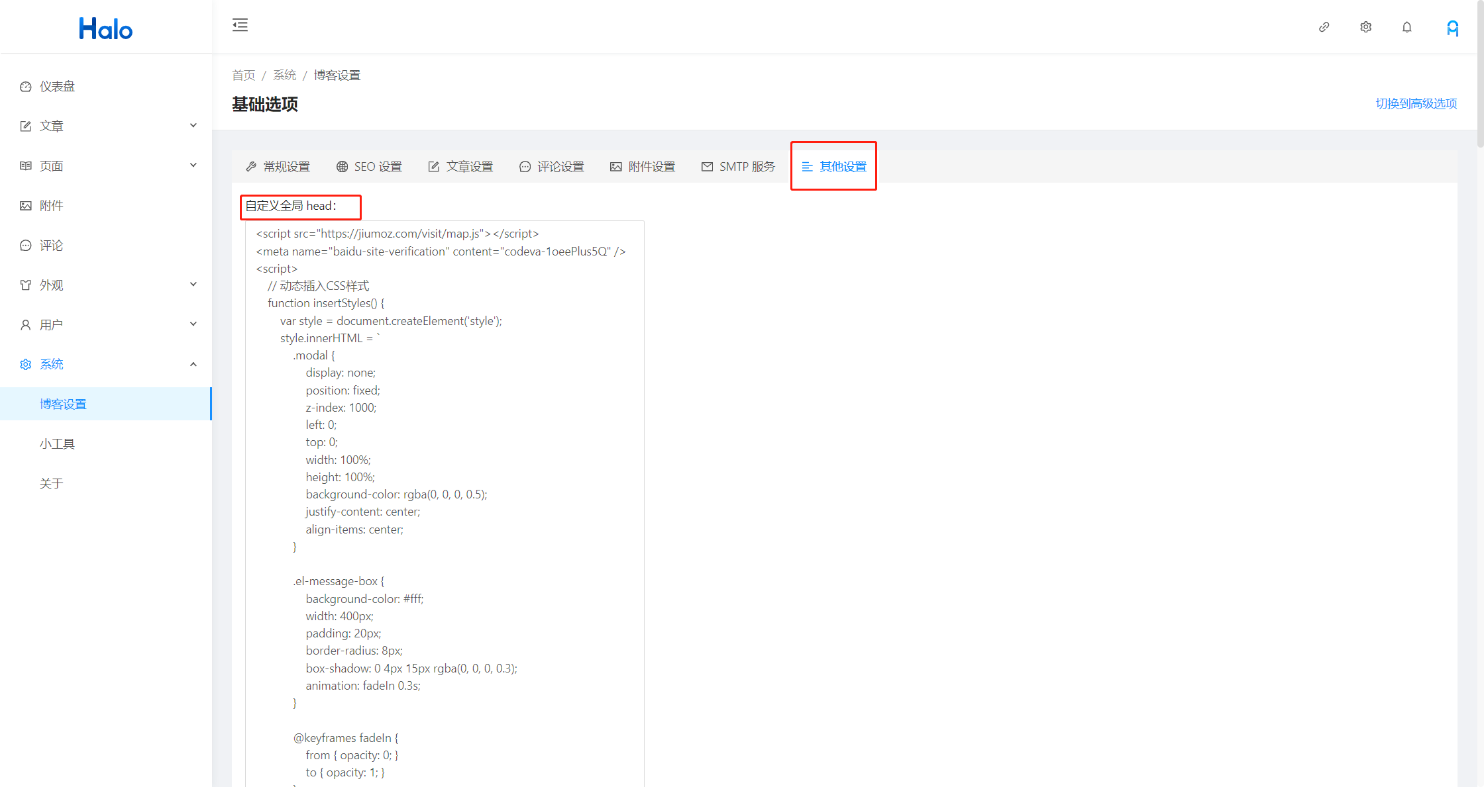1484x787 pixels.
Task: Click 切换到高级选项 link
Action: click(x=1416, y=104)
